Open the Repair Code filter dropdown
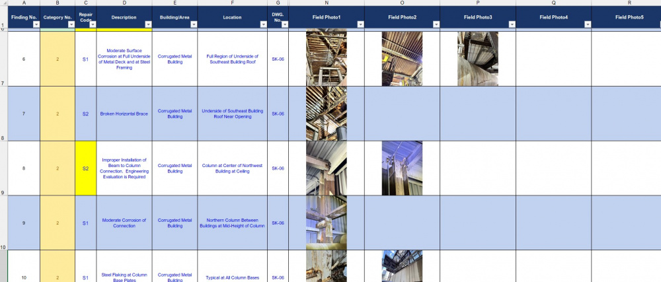The width and height of the screenshot is (661, 282). [93, 25]
